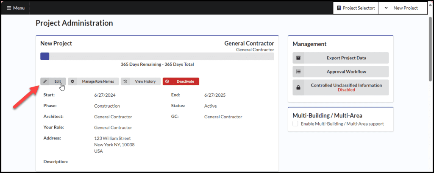Viewport: 434px width, 173px height.
Task: Click Export Project Data
Action: click(x=341, y=58)
